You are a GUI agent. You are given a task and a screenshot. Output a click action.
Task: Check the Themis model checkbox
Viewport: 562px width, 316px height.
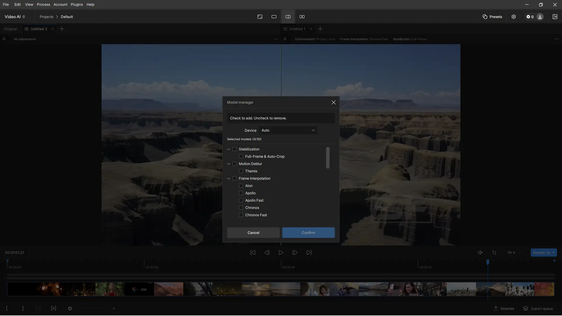tap(241, 171)
